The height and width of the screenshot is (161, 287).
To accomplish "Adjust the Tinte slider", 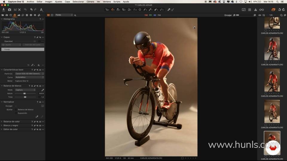I will tap(25, 97).
